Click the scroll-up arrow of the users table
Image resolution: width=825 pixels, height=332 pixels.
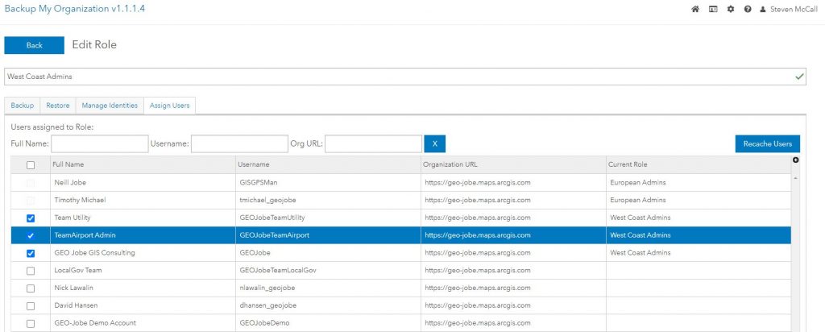796,177
